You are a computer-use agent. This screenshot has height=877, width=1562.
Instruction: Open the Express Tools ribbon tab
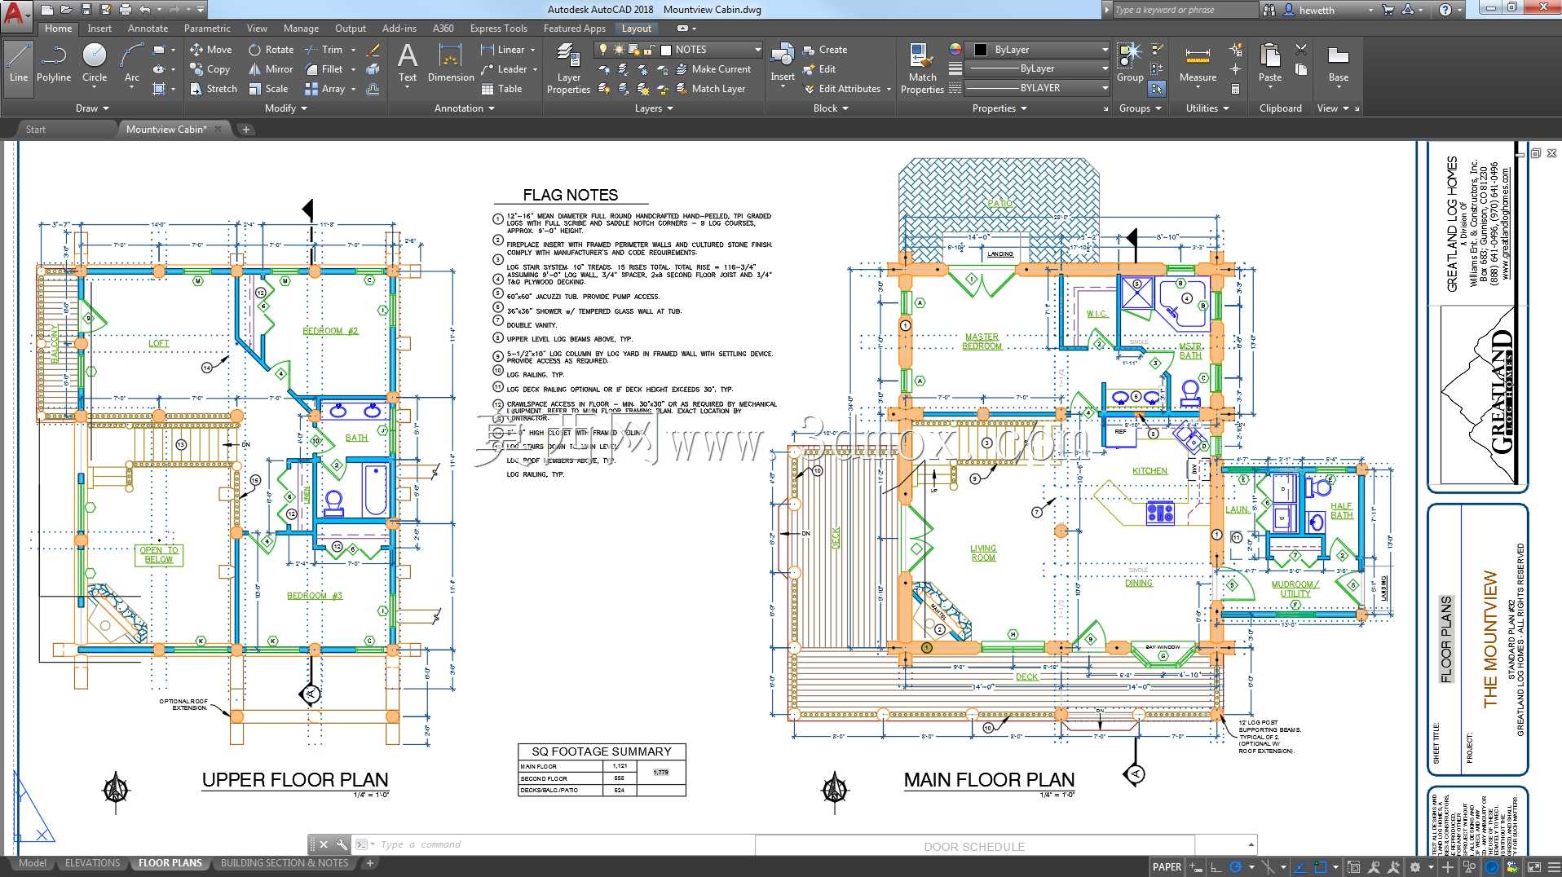click(498, 29)
